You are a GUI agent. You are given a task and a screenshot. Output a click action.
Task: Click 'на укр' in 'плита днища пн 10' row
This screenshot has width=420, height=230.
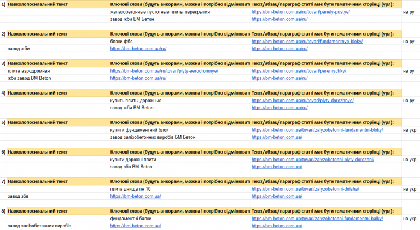410,189
